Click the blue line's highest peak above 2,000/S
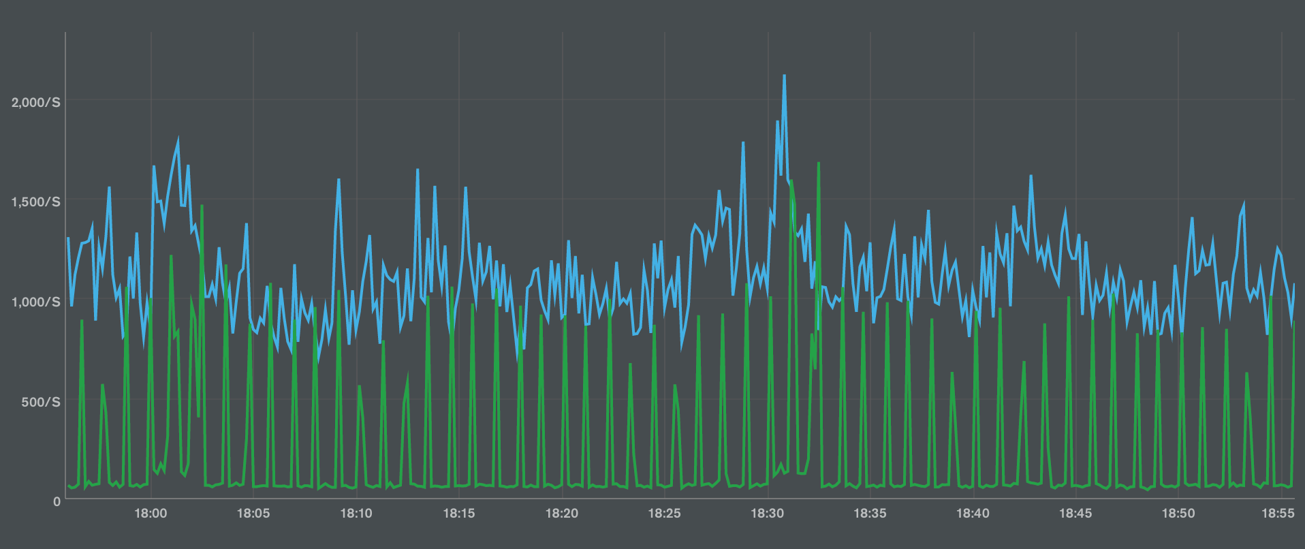This screenshot has width=1305, height=549. [784, 76]
